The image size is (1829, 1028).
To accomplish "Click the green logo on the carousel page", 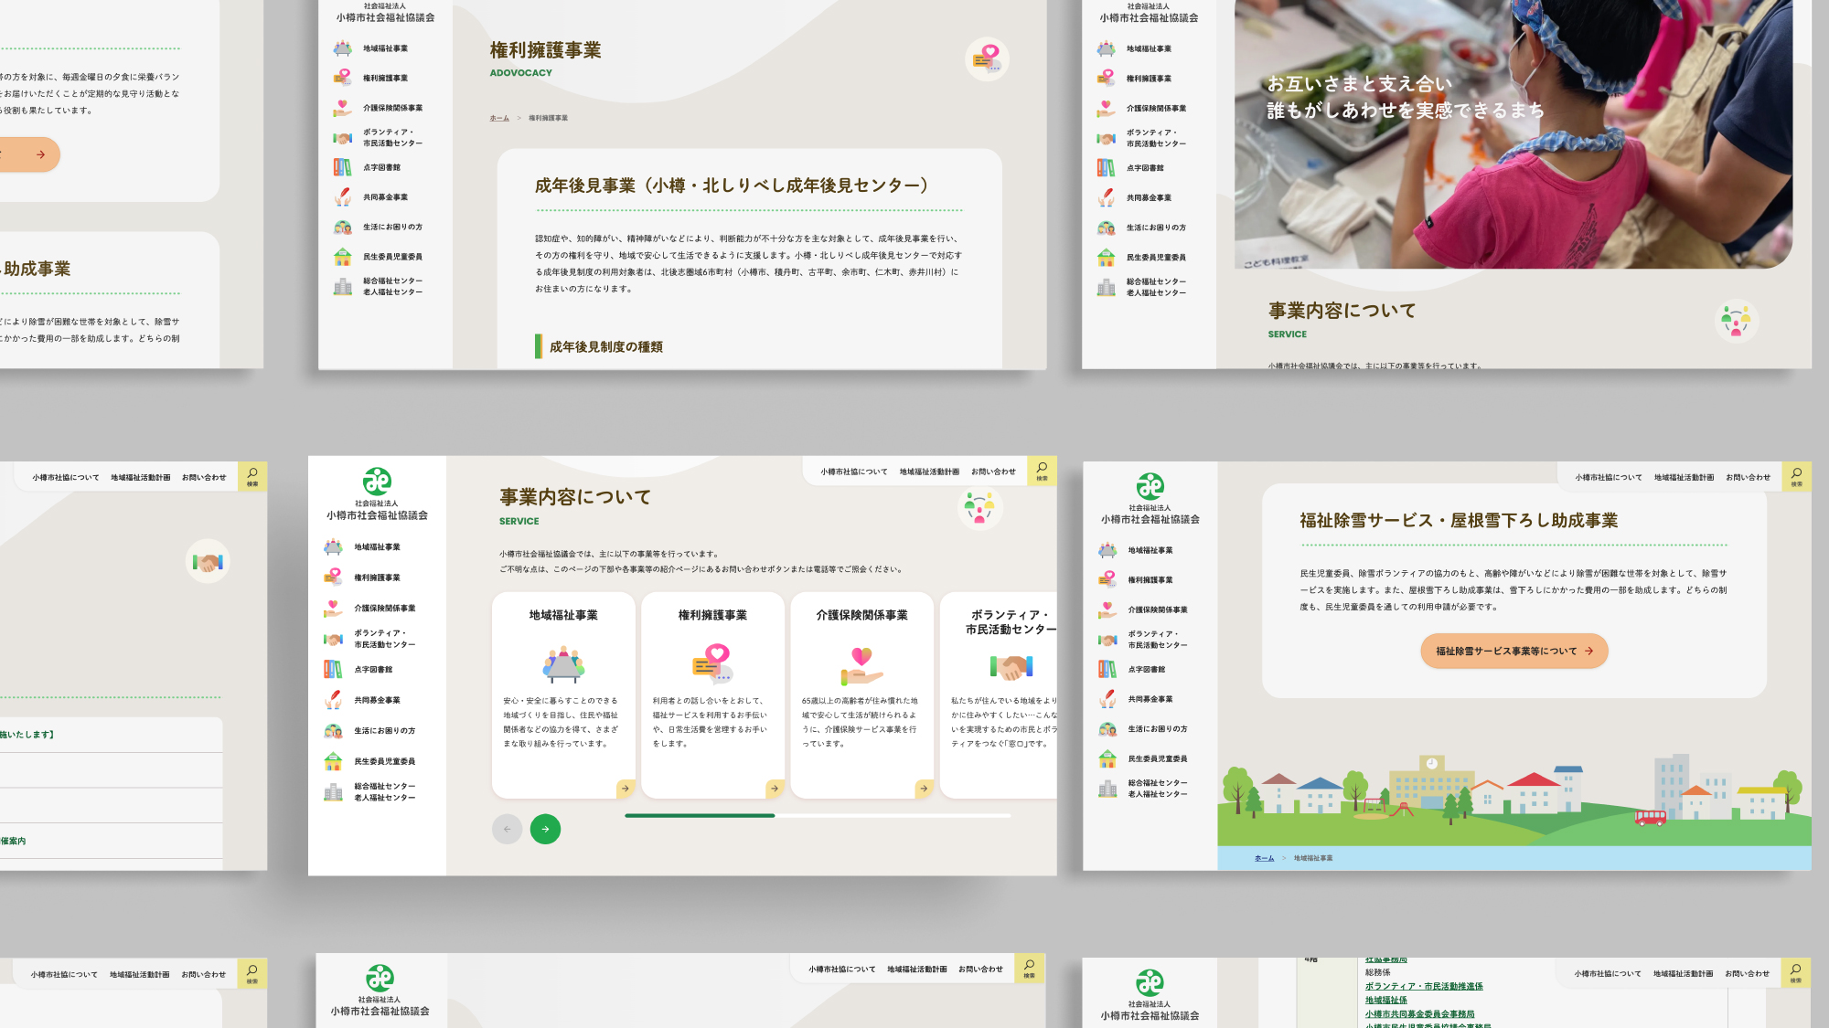I will tap(377, 481).
